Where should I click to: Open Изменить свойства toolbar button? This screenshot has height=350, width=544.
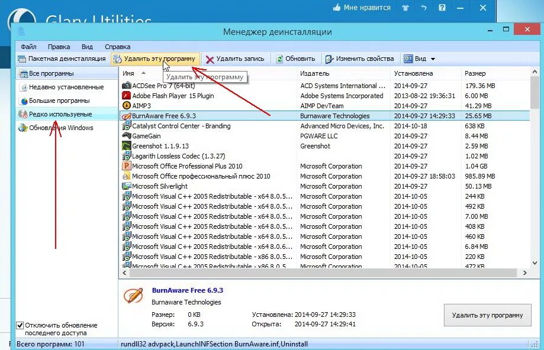(x=359, y=59)
